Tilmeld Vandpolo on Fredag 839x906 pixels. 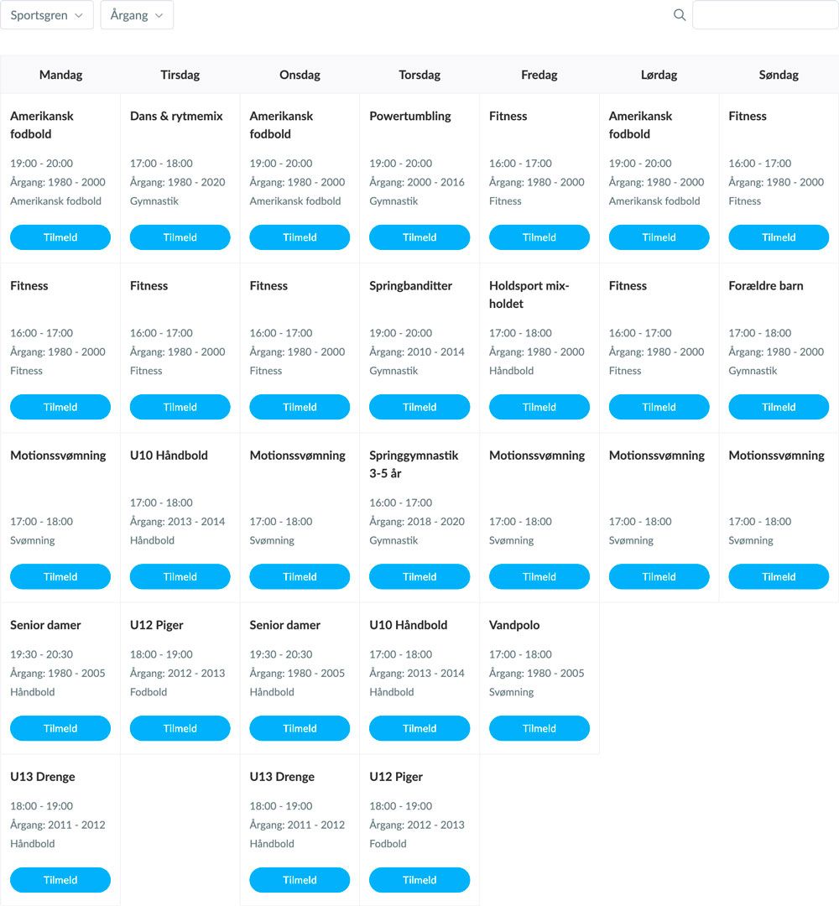(x=539, y=729)
